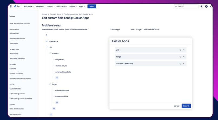This screenshot has width=218, height=120.
Task: Open Configure custom field breadcrumb link
Action: coord(78,14)
